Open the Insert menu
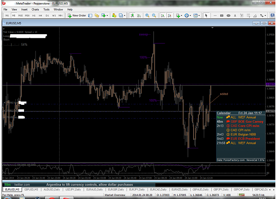Screen dimensions: 278x199 (x=24, y=10)
